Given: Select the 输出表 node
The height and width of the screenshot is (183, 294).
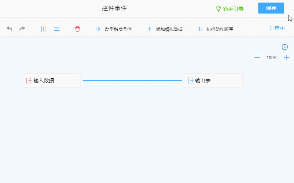Looking at the screenshot, I should [213, 81].
